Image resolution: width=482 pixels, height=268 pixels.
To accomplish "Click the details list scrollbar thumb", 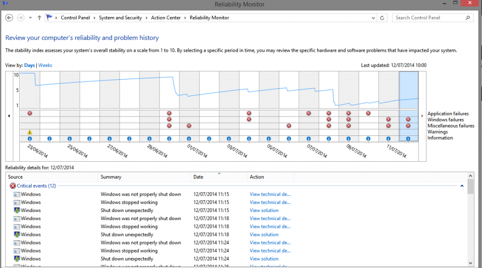I will click(470, 187).
